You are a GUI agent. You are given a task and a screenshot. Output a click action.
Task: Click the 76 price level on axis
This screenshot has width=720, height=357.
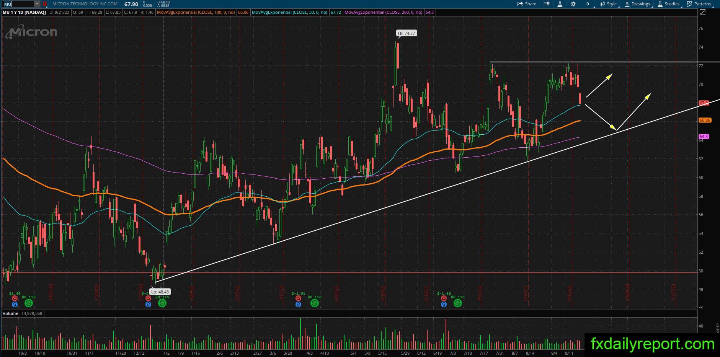point(701,28)
